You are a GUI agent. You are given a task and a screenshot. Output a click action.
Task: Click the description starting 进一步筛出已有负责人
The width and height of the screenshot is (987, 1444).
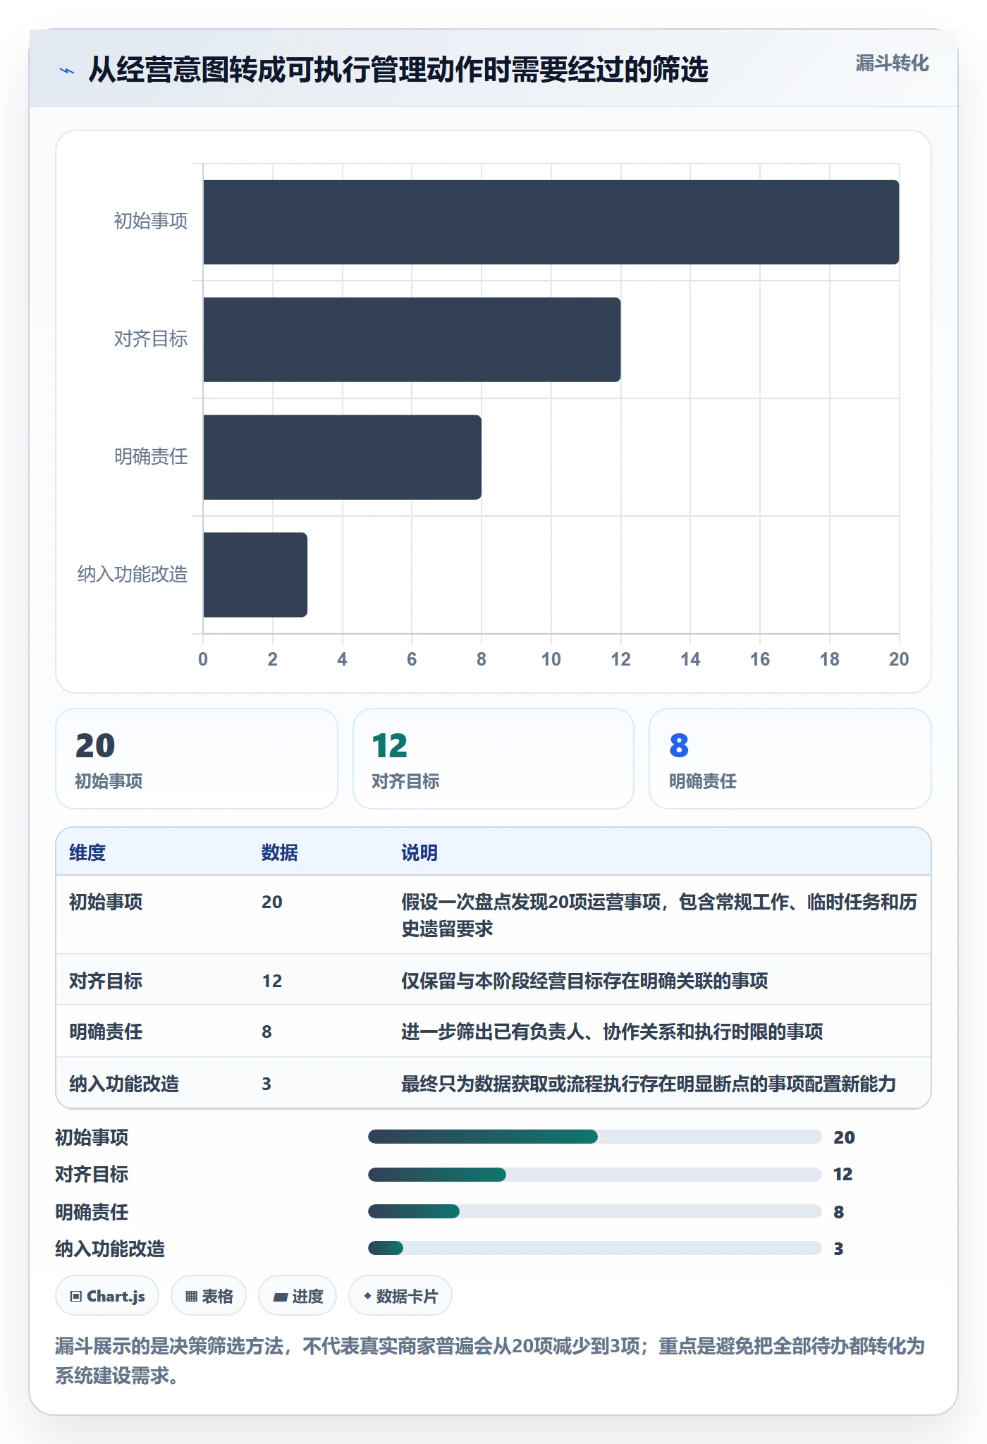[612, 1032]
